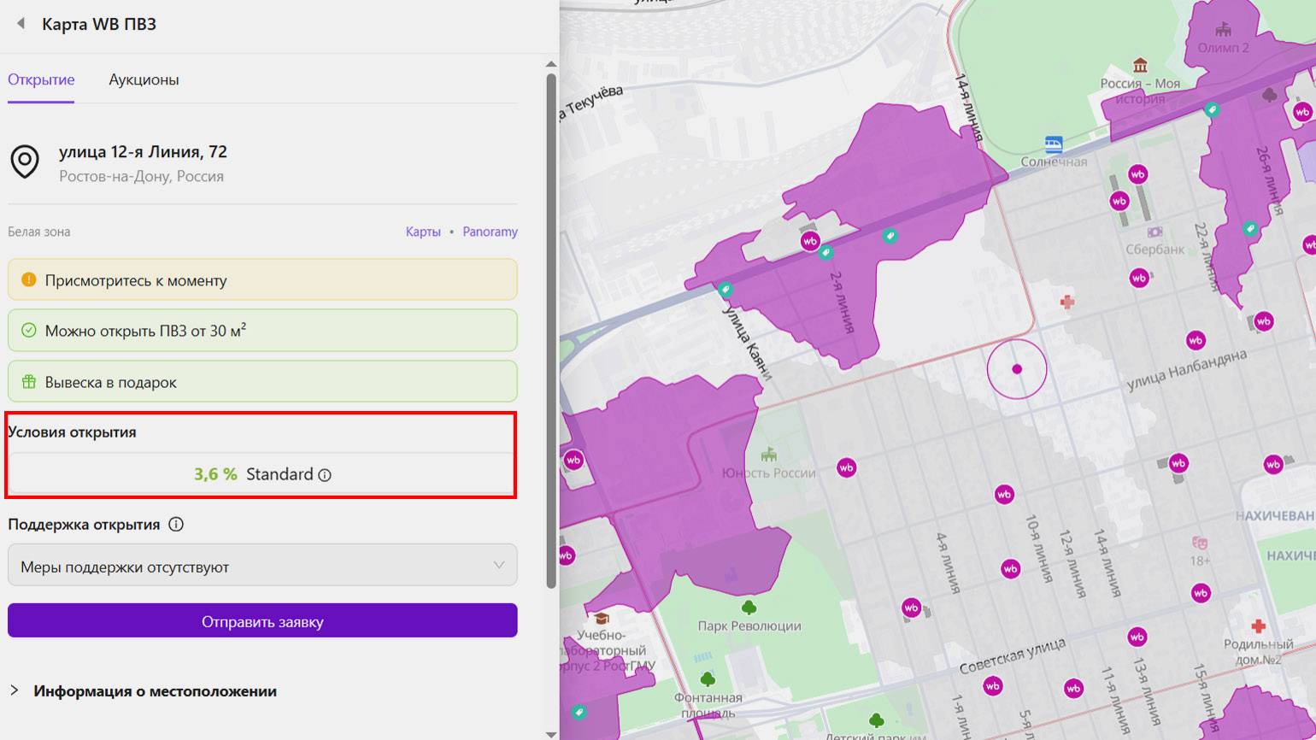Click the Олимп 2 map icon
1316x740 pixels.
[1224, 29]
